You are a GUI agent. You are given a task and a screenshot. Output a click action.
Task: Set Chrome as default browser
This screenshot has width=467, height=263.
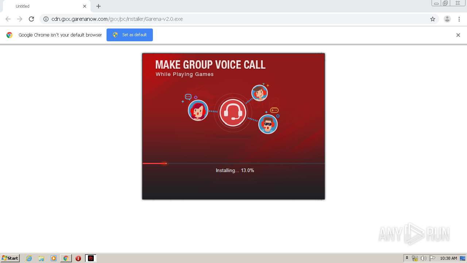pos(130,35)
